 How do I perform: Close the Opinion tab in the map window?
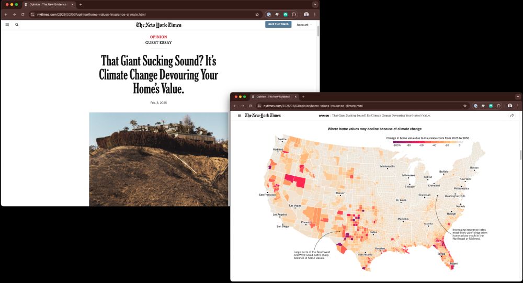point(295,97)
